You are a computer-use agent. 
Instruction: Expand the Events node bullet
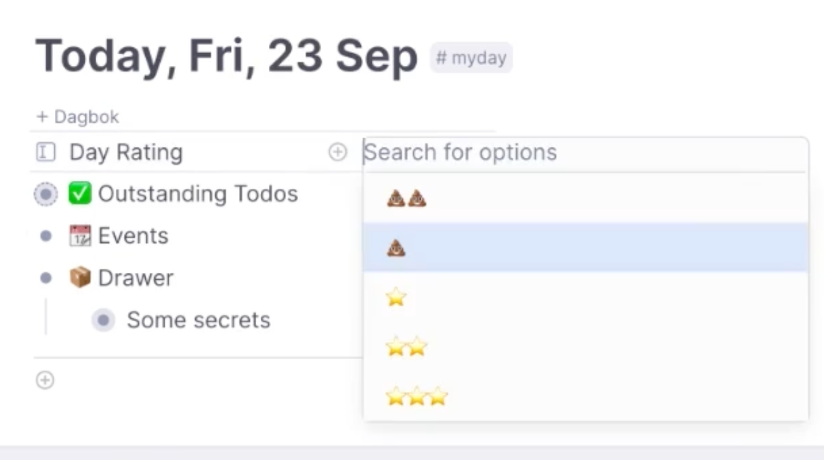pos(46,236)
